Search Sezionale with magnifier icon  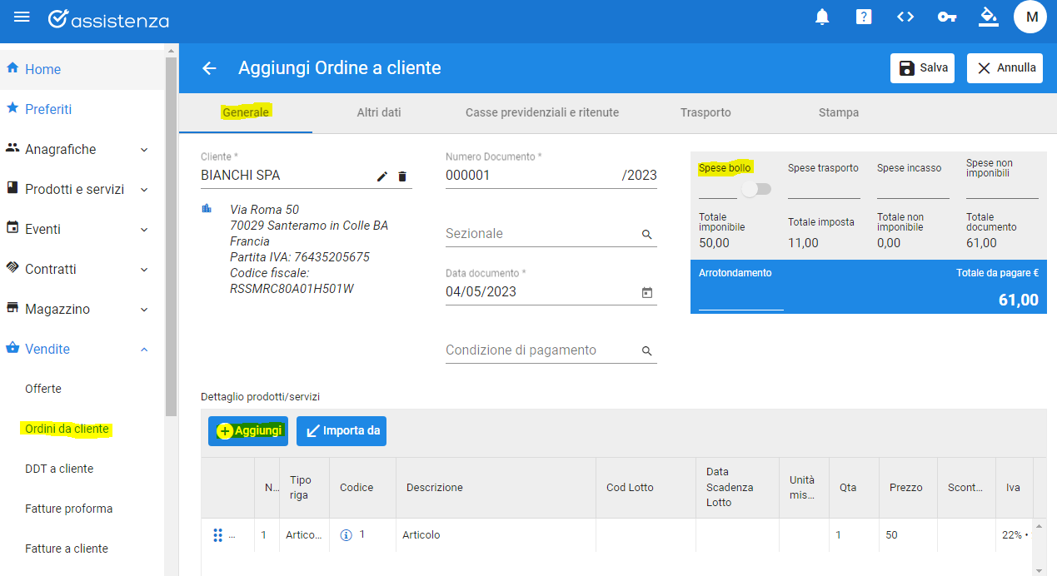pos(647,235)
